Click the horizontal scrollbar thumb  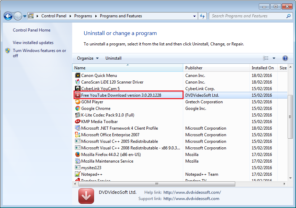[x=157, y=184]
